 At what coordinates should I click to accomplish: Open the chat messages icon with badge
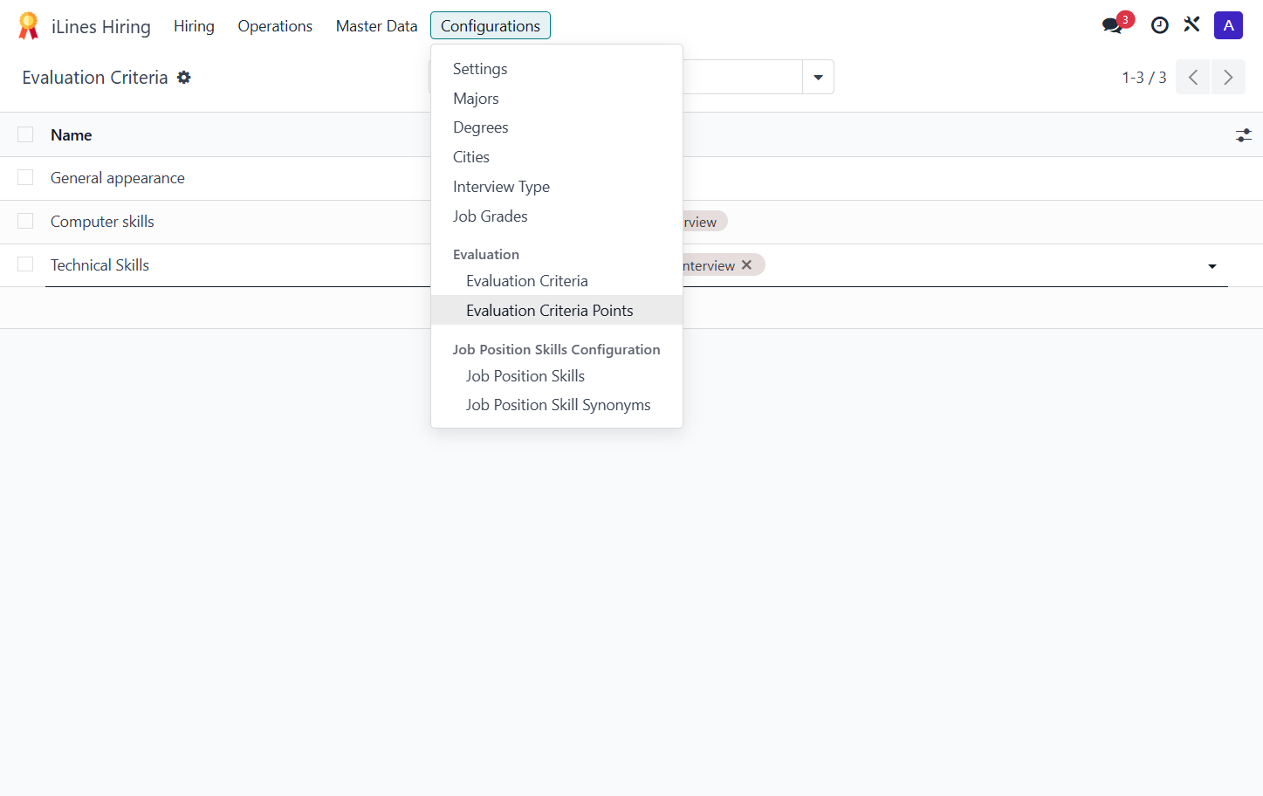click(x=1113, y=25)
